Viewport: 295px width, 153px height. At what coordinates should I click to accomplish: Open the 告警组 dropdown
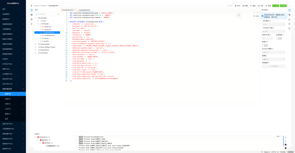[x=274, y=59]
